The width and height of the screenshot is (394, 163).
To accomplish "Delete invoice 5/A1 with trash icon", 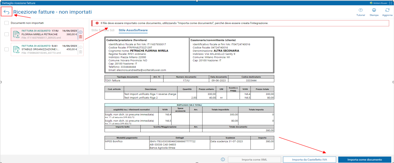I will pos(81,52).
